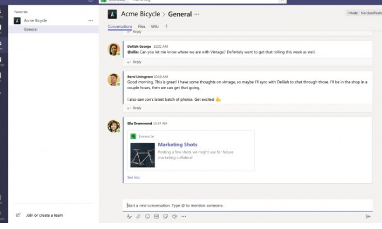Switch to the Conversations tab
Viewport: 382px width, 229px height.
(x=120, y=26)
